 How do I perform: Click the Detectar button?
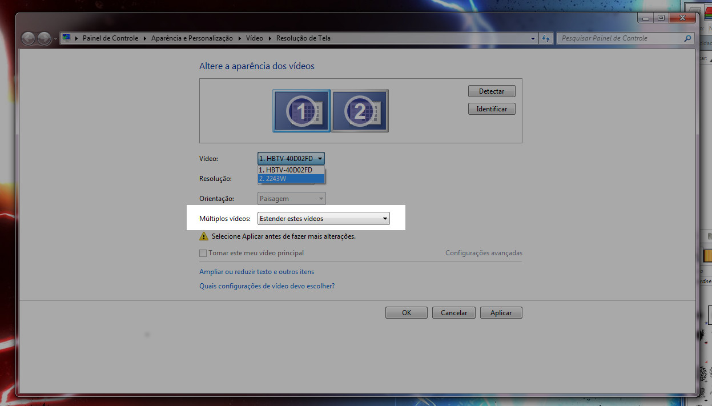pyautogui.click(x=492, y=91)
